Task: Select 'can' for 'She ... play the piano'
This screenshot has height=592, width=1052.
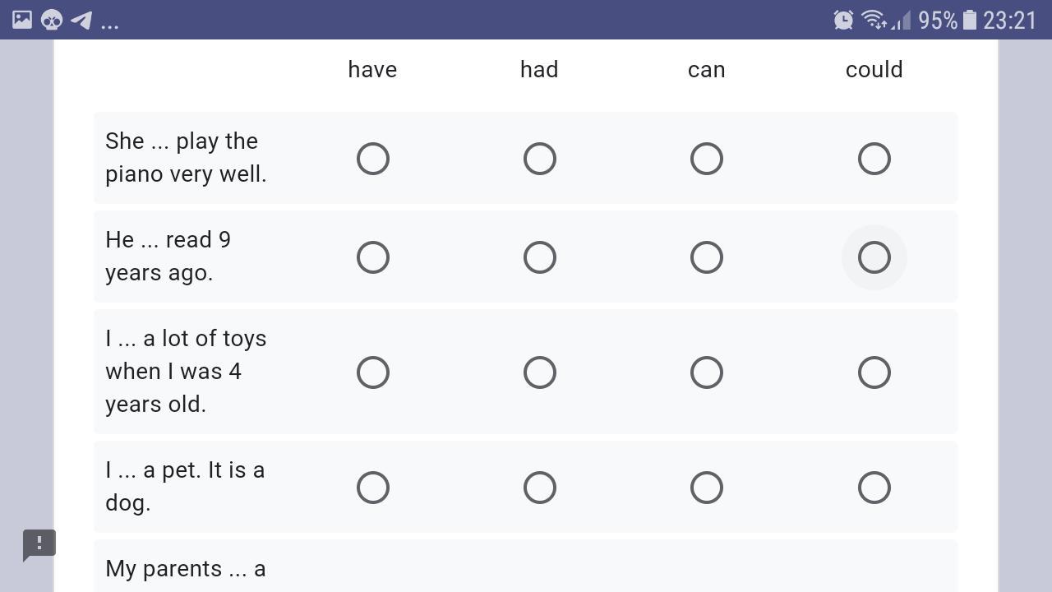Action: tap(707, 159)
